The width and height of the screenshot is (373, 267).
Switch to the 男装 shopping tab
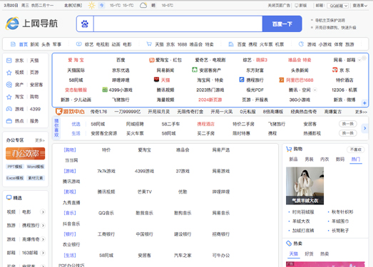tap(309, 159)
